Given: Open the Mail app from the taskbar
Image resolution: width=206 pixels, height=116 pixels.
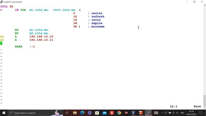Looking at the screenshot, I should click(x=104, y=113).
